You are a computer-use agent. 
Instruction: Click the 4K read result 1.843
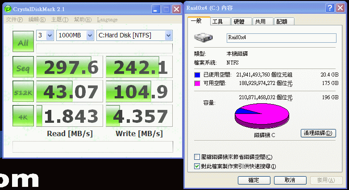tap(70, 116)
